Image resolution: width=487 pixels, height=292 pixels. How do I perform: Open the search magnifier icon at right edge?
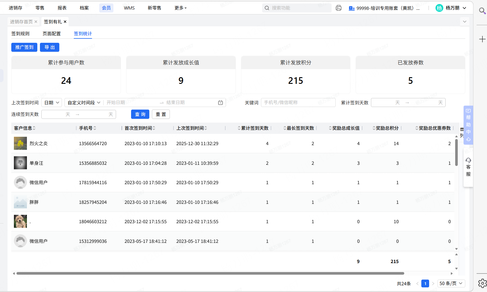click(482, 11)
